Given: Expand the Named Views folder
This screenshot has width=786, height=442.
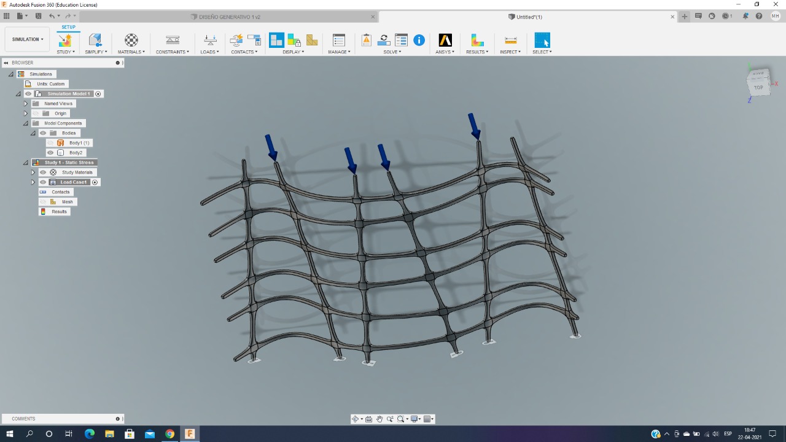Looking at the screenshot, I should 26,104.
